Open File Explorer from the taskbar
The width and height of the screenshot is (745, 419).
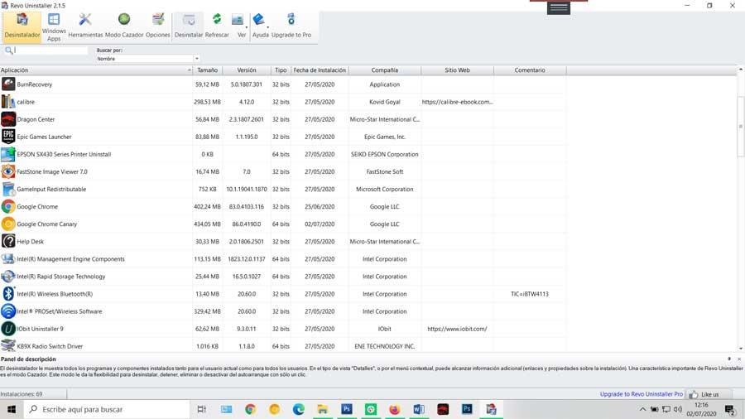pyautogui.click(x=323, y=409)
